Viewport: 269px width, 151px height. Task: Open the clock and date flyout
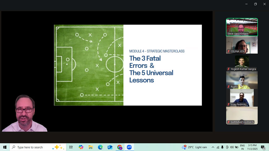point(252,147)
